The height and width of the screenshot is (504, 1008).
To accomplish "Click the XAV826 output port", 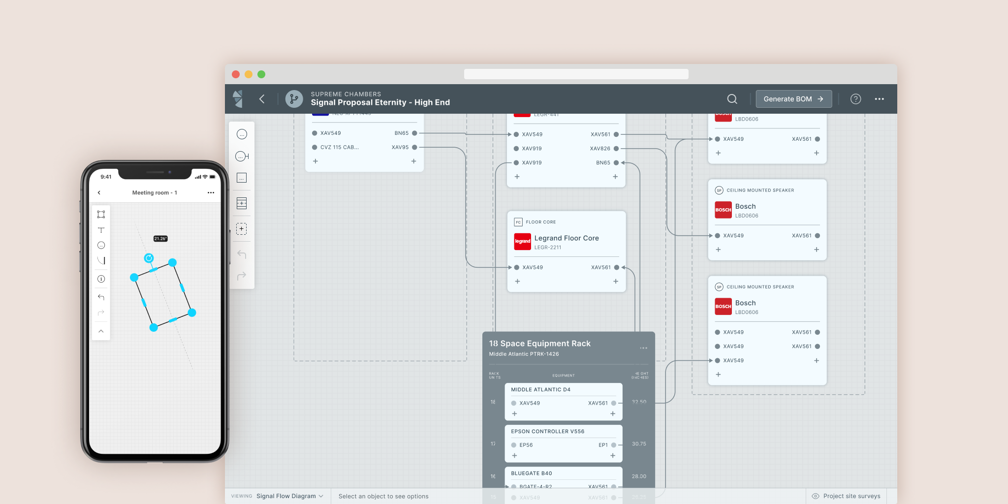I will coord(616,149).
